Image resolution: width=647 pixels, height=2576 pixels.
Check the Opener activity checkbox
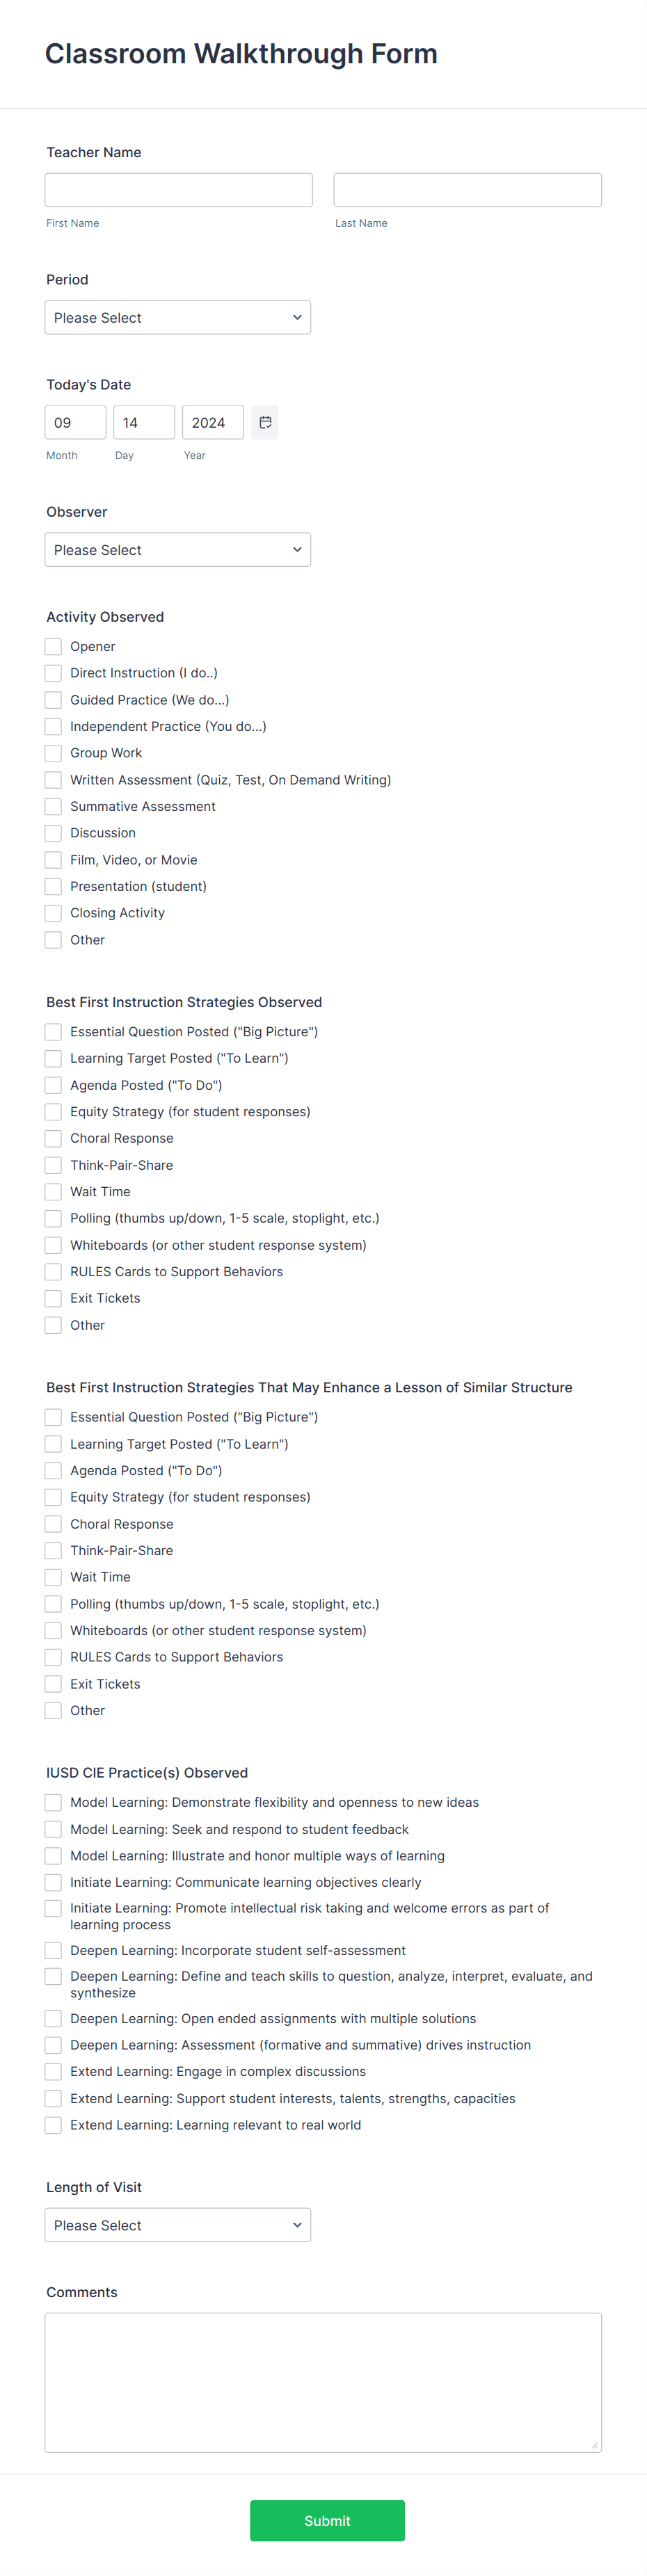coord(52,646)
